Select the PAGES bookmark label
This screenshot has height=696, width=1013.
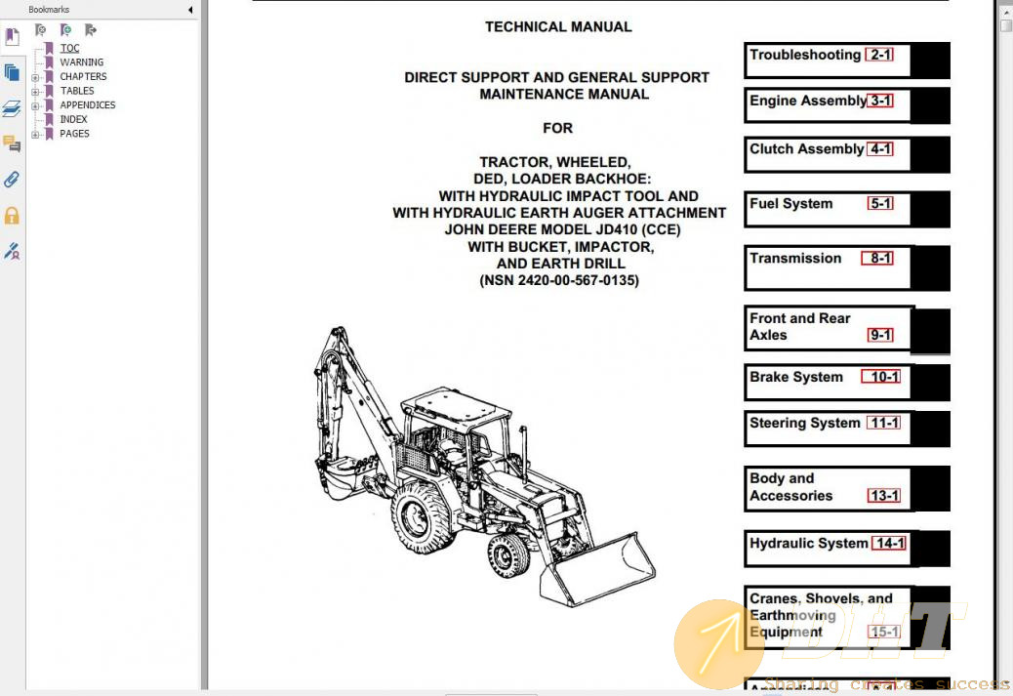[75, 133]
